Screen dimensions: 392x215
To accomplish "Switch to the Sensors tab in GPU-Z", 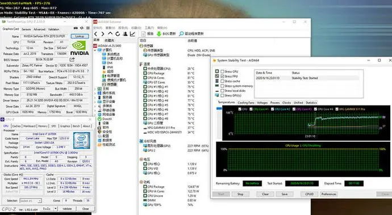I will coord(26,29).
